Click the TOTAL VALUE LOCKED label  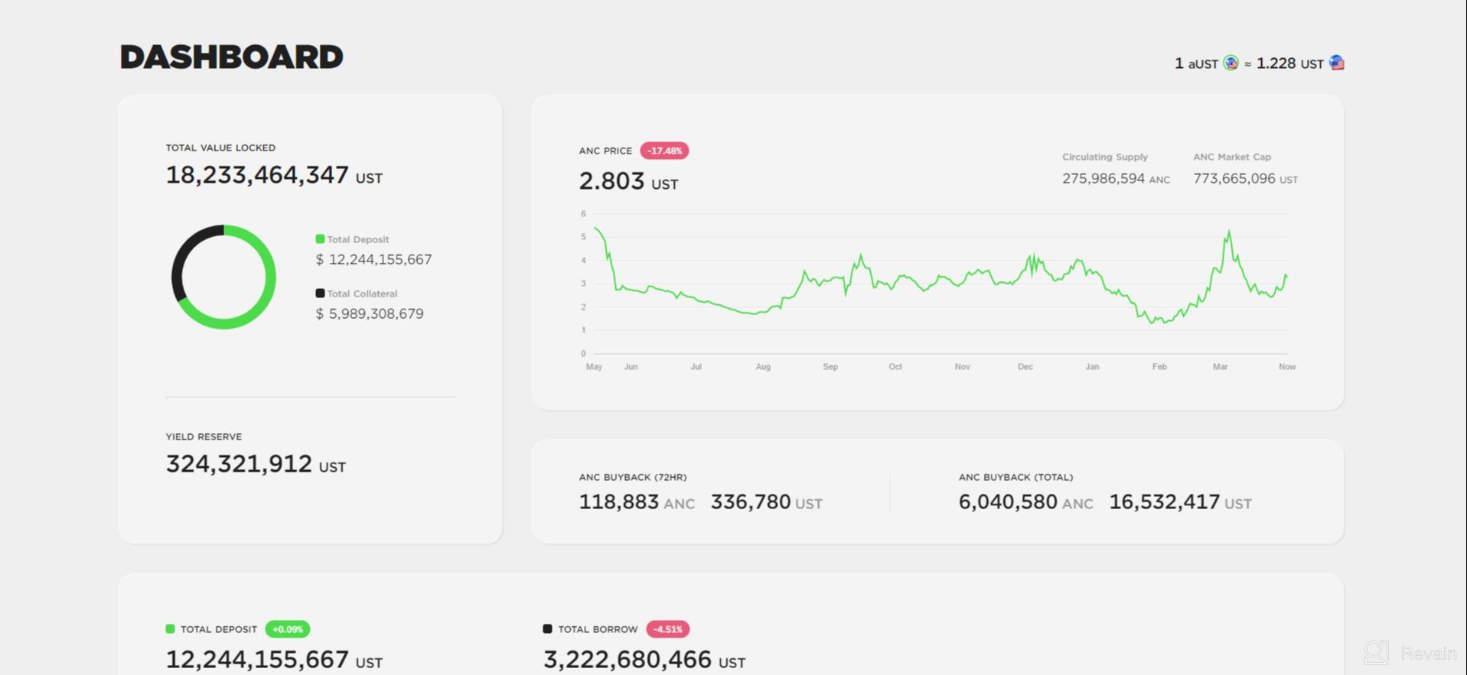point(220,148)
